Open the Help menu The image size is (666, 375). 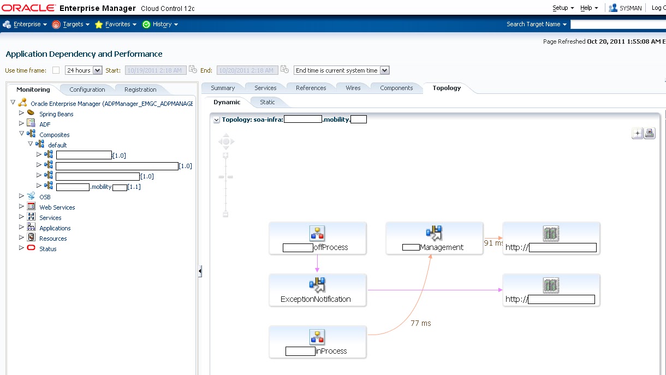589,8
